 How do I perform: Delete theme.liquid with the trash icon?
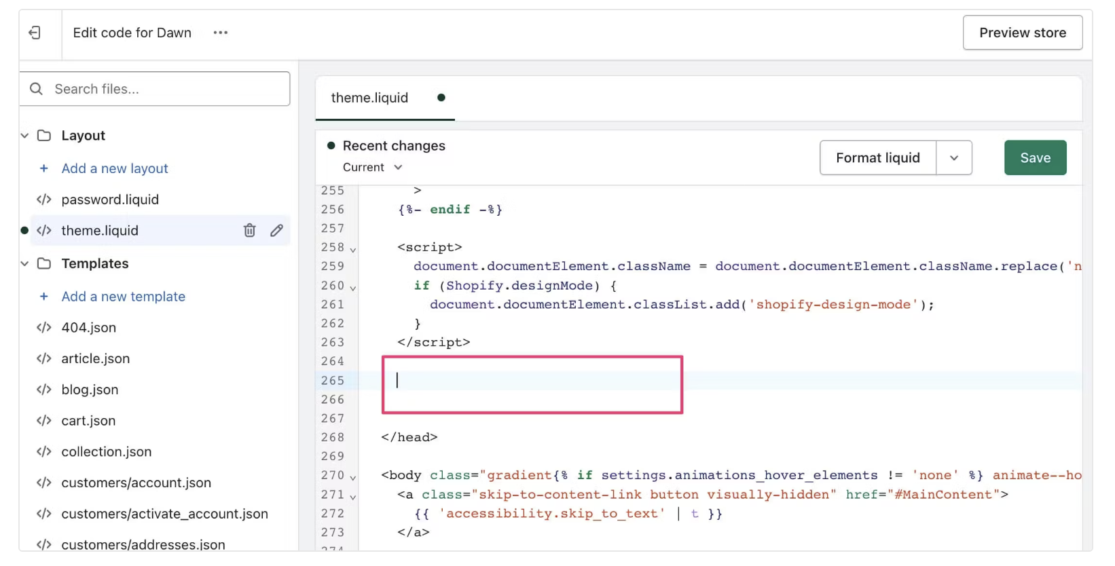250,231
